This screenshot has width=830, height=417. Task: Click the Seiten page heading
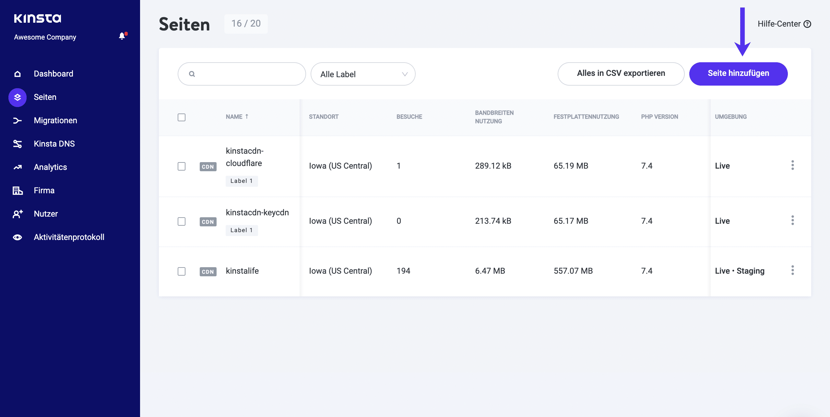coord(184,24)
